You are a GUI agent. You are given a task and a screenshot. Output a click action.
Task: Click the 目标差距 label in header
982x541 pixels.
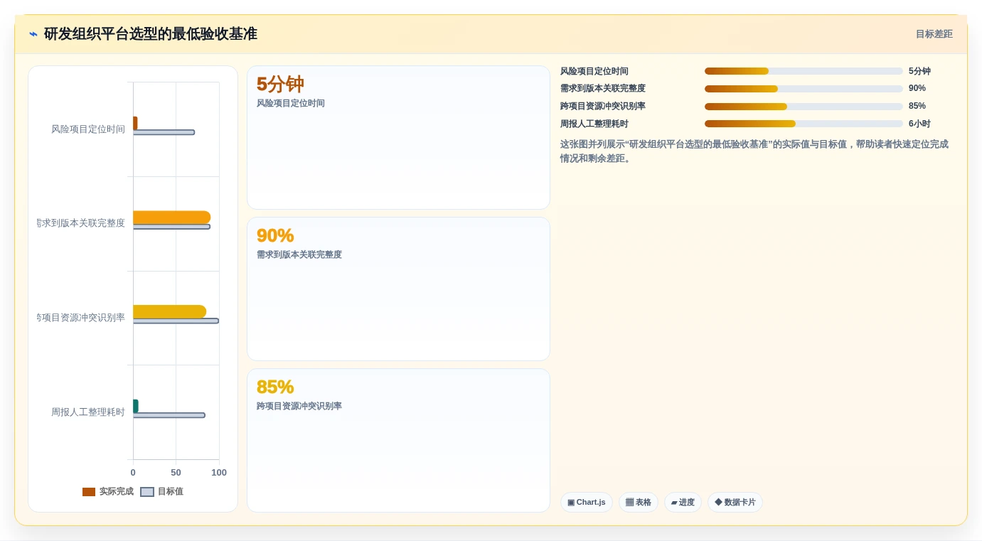pyautogui.click(x=934, y=34)
